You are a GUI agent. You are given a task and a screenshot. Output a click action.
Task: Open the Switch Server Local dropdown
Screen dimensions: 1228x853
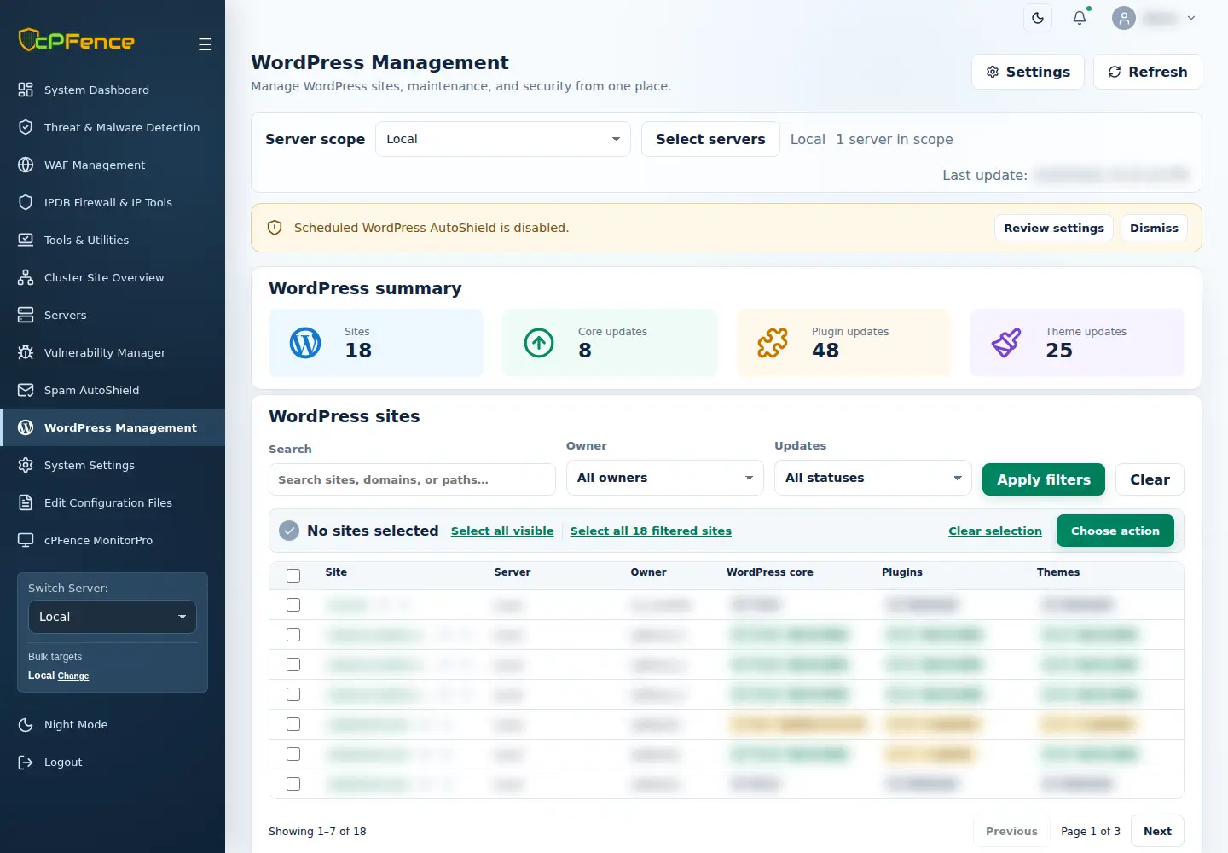[113, 617]
